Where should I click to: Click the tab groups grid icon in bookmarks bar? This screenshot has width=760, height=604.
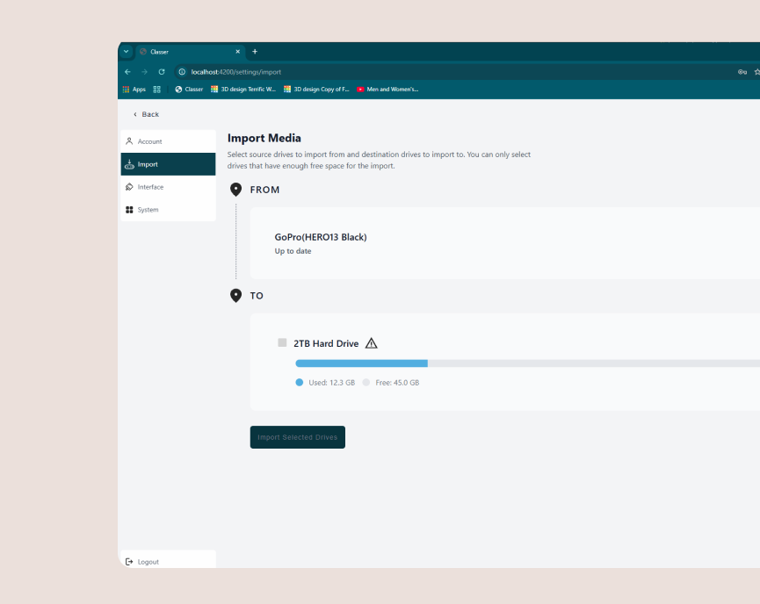pos(156,90)
